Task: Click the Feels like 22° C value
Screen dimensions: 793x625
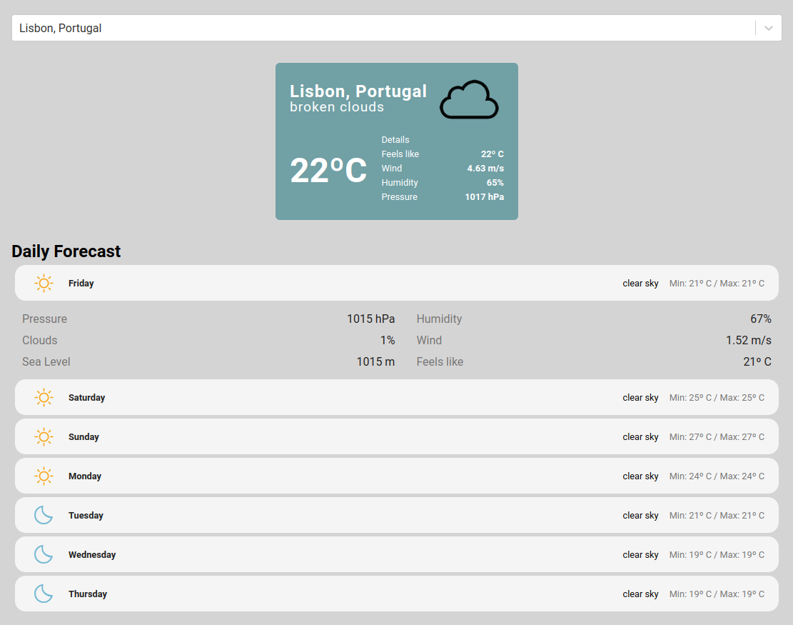Action: [x=492, y=154]
